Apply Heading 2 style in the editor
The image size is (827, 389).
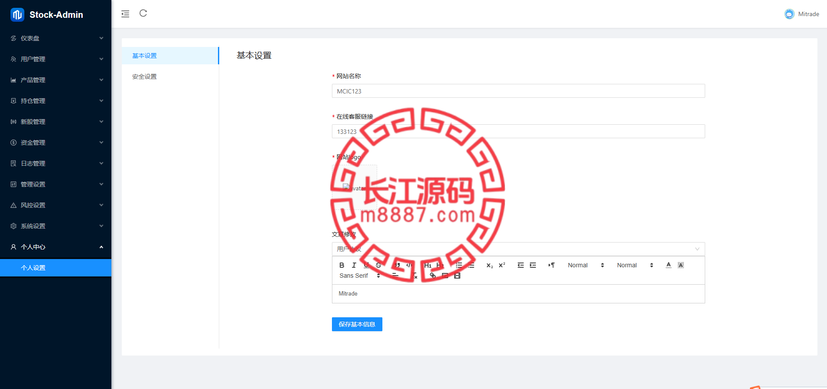tap(440, 265)
